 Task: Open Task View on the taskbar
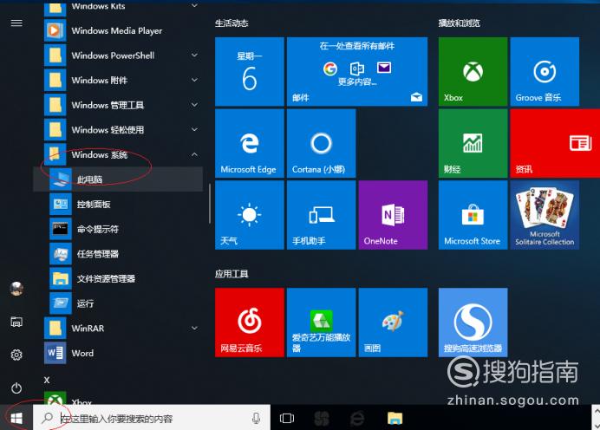click(x=287, y=419)
